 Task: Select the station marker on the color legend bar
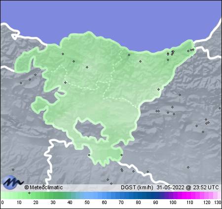[x=29, y=193]
